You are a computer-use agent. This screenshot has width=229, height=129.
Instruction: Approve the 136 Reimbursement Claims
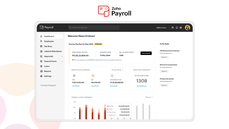pyautogui.click(x=164, y=57)
